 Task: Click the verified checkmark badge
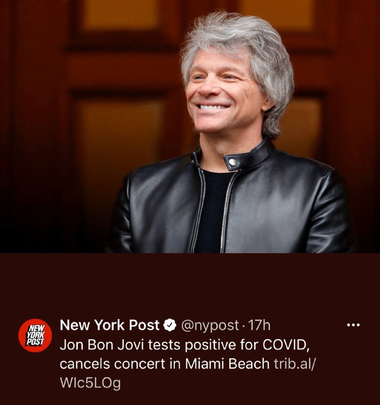[x=170, y=325]
